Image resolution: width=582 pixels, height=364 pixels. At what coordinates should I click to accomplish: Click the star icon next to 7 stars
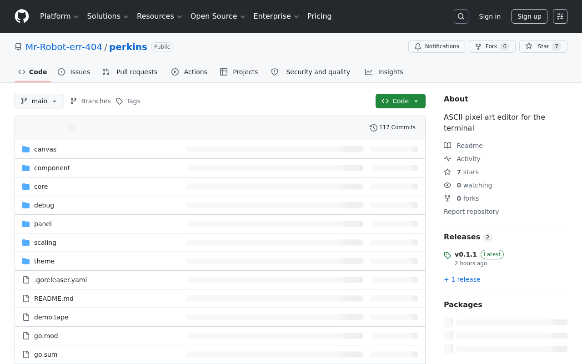pos(447,172)
